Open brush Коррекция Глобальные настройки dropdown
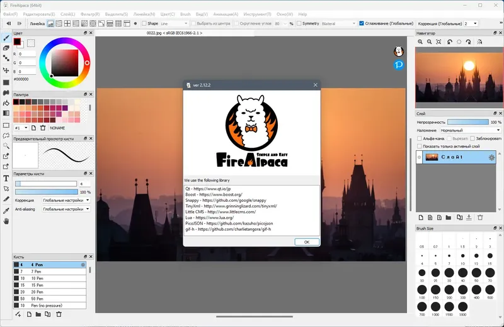504x327 pixels. pos(66,200)
